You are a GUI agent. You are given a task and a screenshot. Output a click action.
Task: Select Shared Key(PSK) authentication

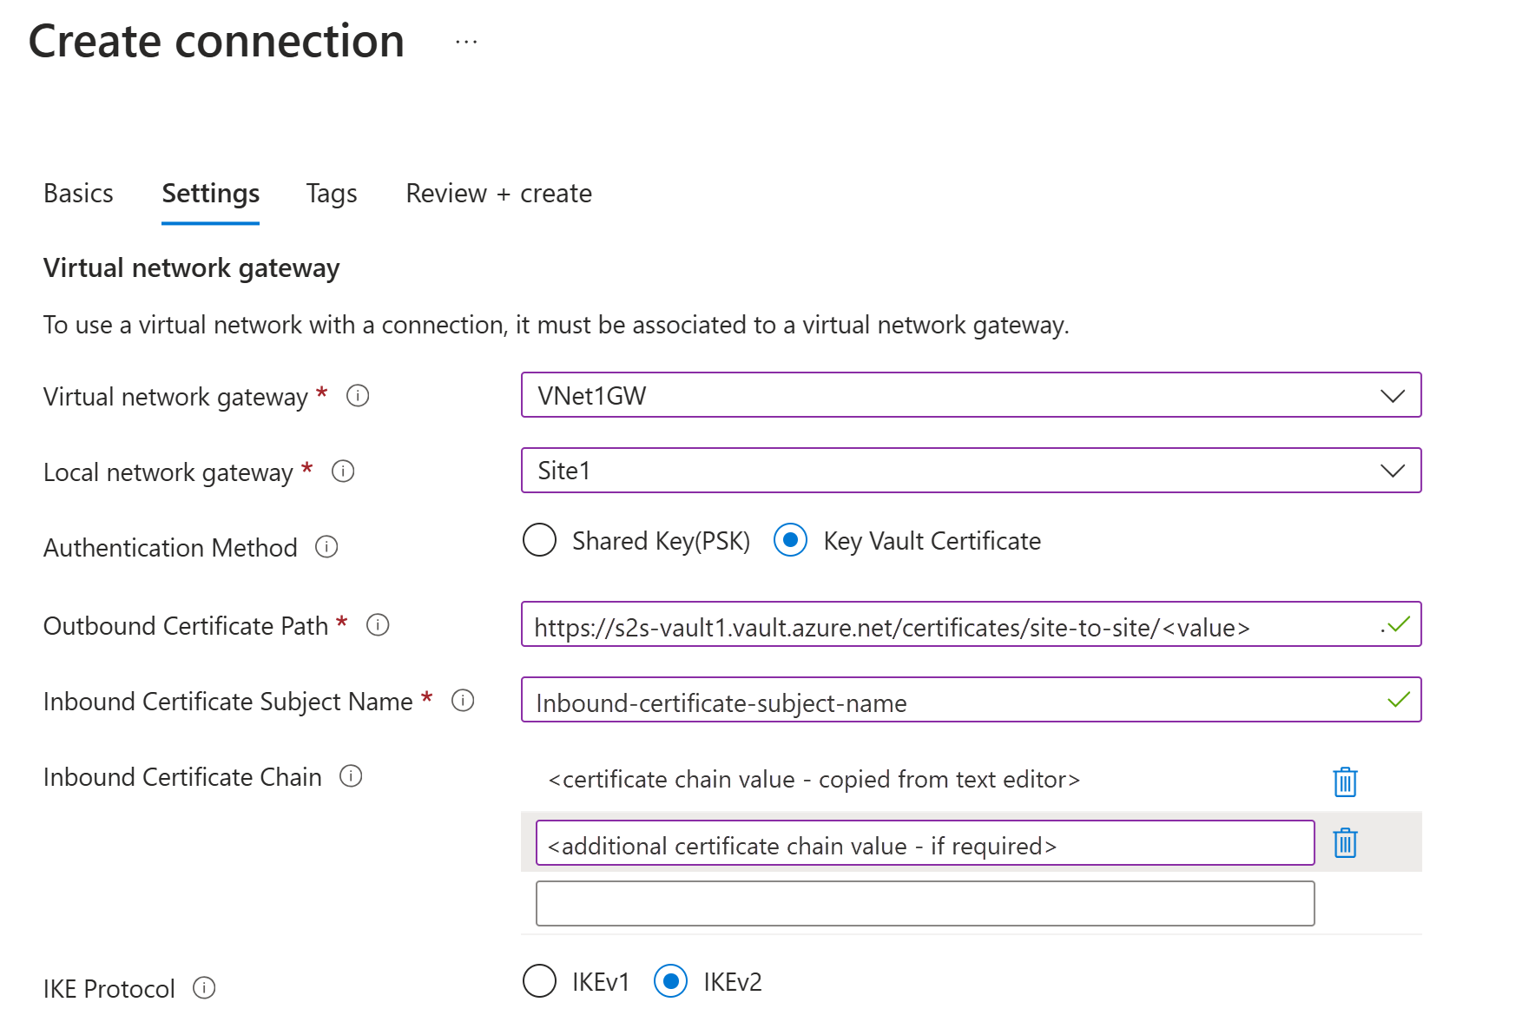[x=539, y=540]
